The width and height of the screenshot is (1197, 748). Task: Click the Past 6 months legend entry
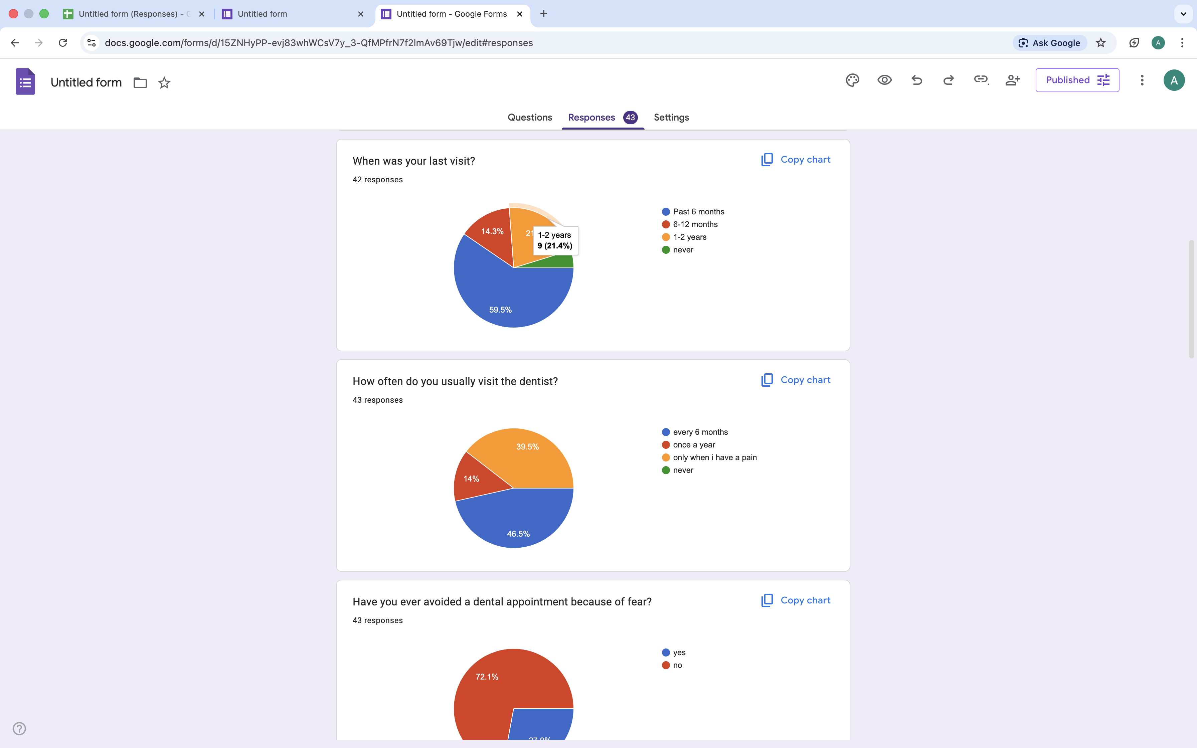click(693, 212)
